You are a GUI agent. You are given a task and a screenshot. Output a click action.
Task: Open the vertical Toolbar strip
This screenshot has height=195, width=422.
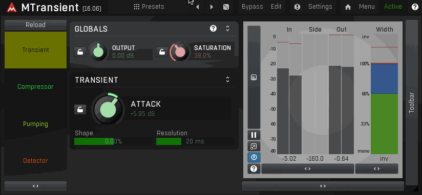click(x=412, y=103)
